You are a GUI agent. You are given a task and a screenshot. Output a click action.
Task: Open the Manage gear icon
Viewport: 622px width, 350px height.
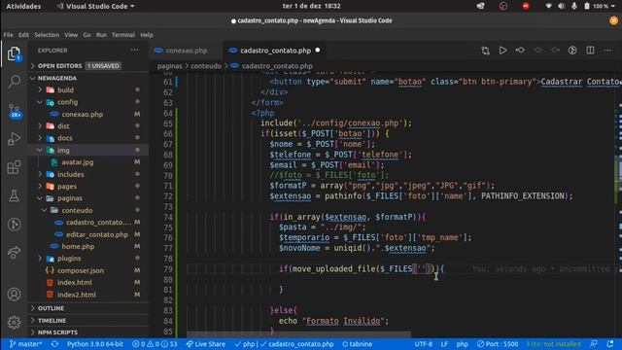click(14, 322)
